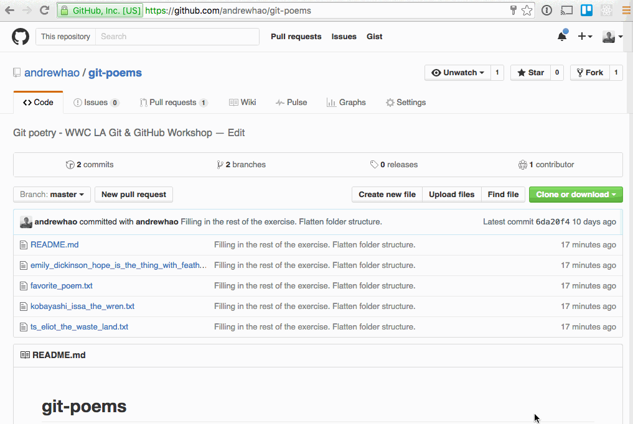Image resolution: width=633 pixels, height=424 pixels.
Task: Fork the git-poems repository
Action: tap(590, 73)
